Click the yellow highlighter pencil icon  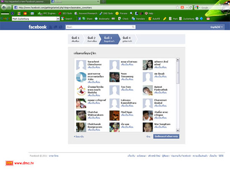click(x=165, y=19)
